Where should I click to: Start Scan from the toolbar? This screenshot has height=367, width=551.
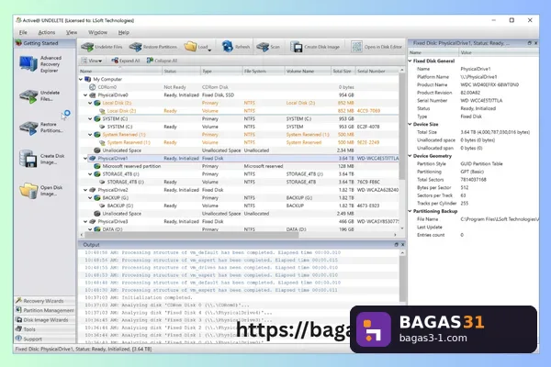coord(268,47)
